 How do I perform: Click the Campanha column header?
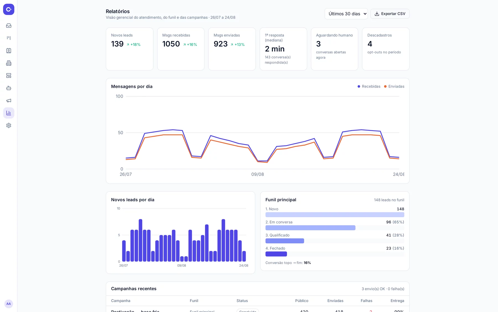121,301
